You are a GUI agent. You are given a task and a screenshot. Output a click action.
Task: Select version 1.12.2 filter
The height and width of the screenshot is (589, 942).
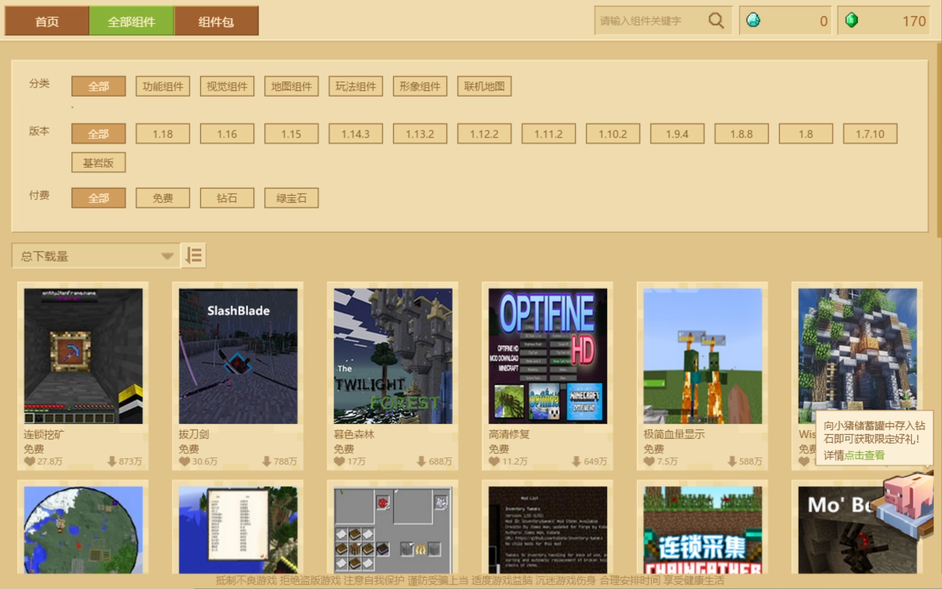[x=484, y=134]
